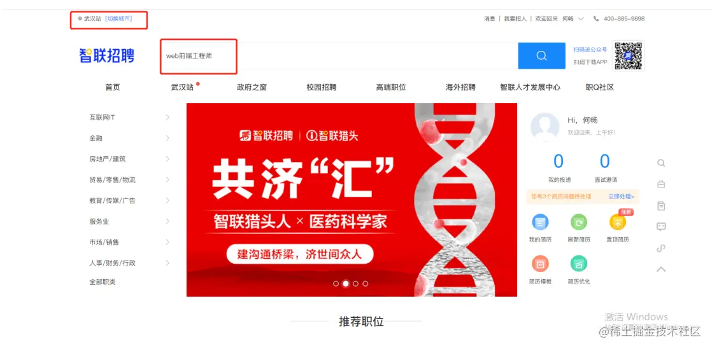This screenshot has height=349, width=712.
Task: Click the blue magnifier search button
Action: pos(541,56)
